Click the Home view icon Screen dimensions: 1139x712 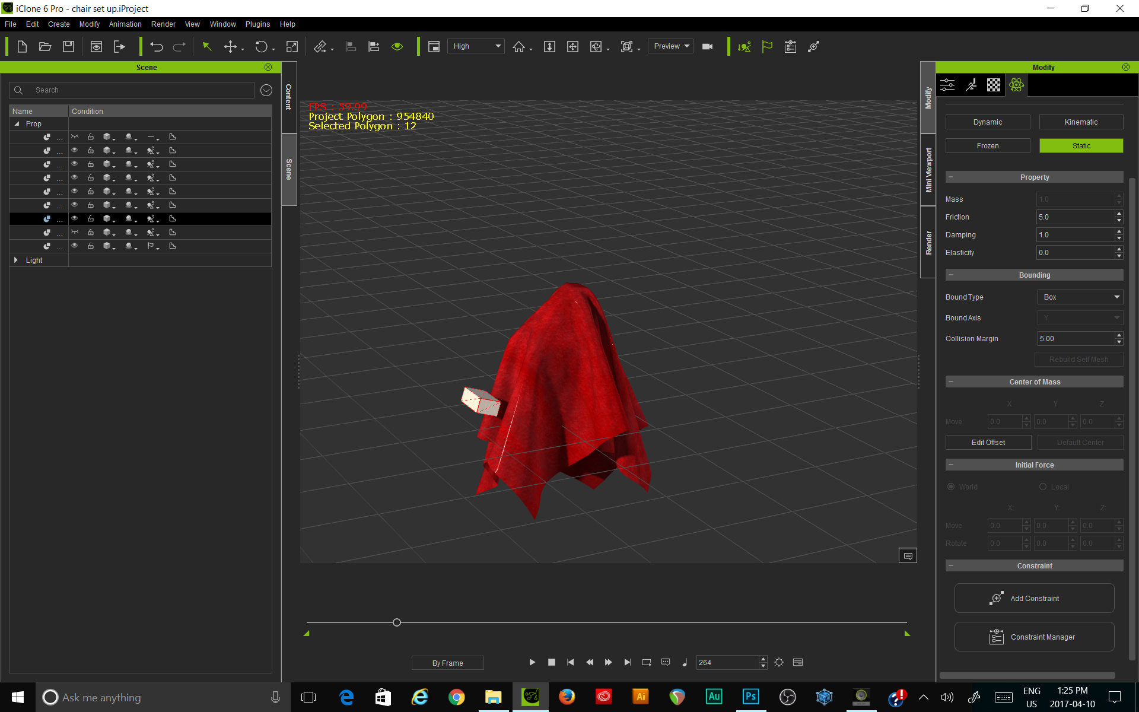(x=519, y=46)
